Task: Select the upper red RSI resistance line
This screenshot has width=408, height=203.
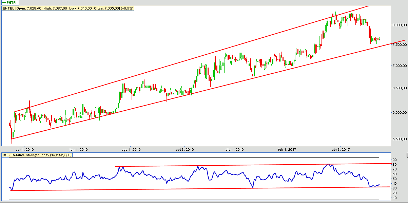Action: tap(237, 165)
